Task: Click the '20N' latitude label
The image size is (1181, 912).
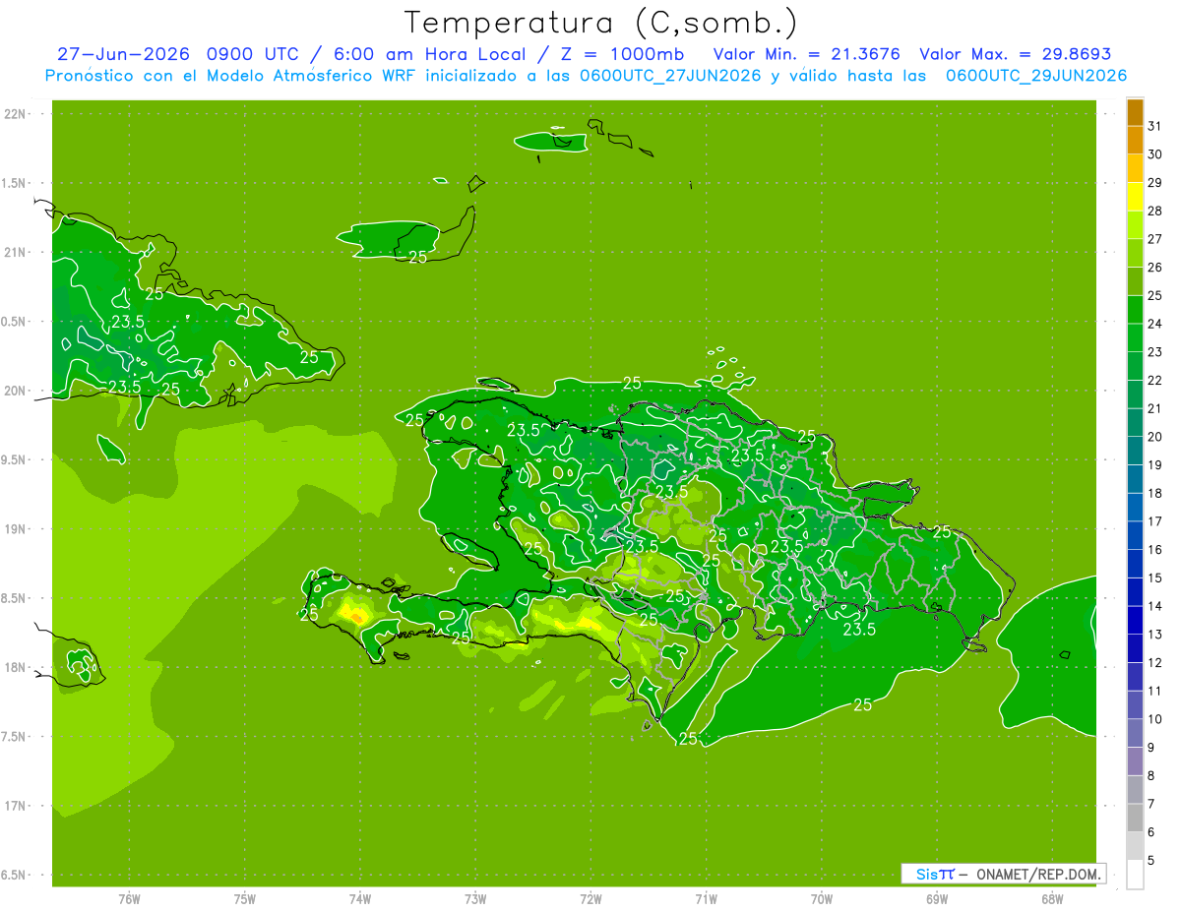Action: tap(16, 391)
